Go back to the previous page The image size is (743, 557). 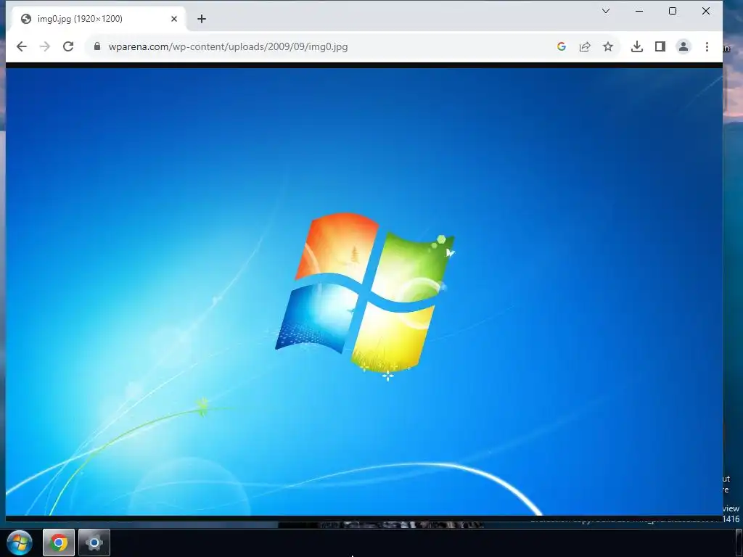(21, 46)
